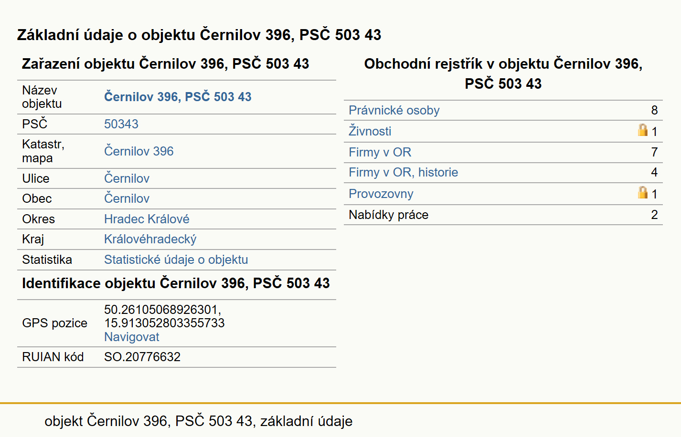Open the Živnosti link
Screen dimensions: 681x437
click(370, 131)
